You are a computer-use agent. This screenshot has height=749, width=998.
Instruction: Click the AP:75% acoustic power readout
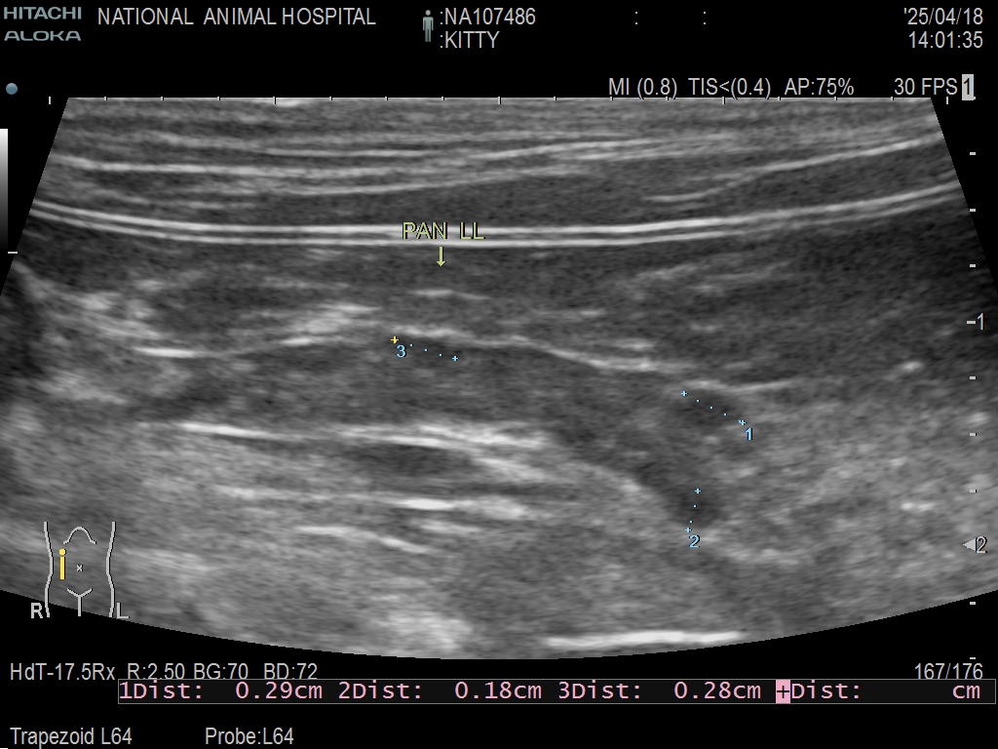819,88
